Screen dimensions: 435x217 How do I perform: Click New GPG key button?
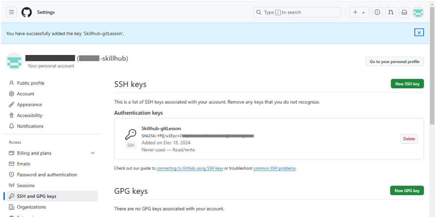point(407,191)
